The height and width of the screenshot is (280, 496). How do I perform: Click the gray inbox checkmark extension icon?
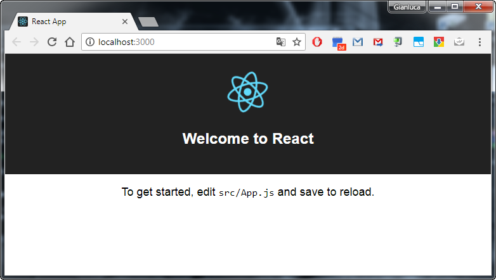(459, 42)
